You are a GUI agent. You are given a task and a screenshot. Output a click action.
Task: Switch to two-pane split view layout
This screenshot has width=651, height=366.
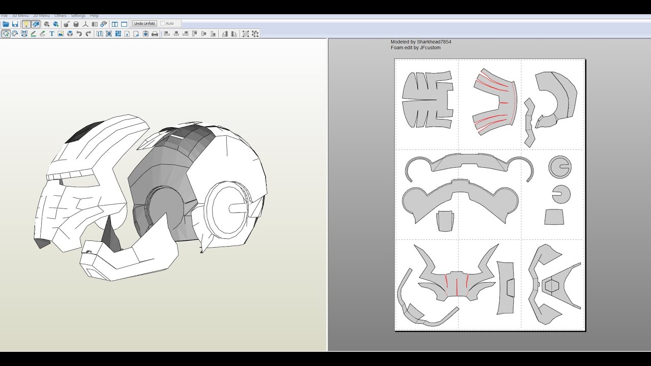click(x=114, y=24)
